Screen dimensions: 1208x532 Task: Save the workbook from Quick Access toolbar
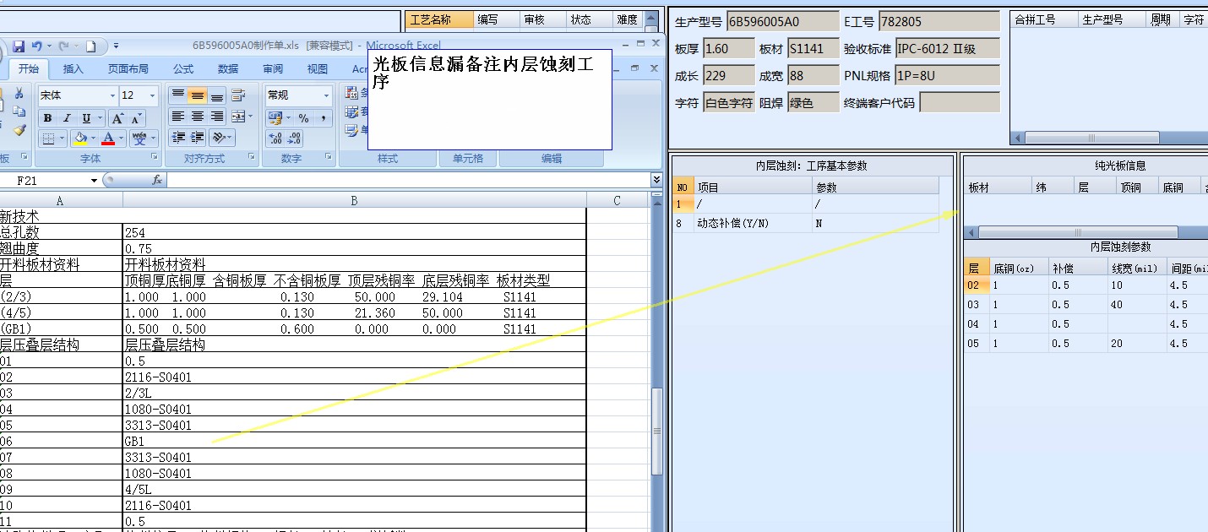pos(18,46)
